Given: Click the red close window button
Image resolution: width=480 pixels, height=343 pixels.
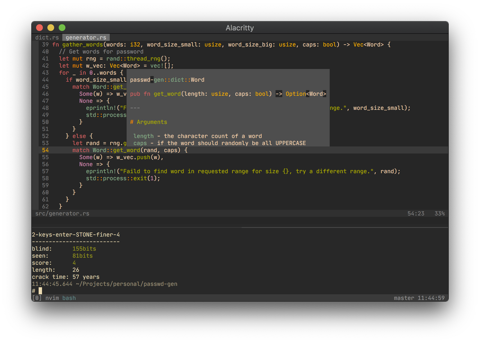Looking at the screenshot, I should coord(39,28).
